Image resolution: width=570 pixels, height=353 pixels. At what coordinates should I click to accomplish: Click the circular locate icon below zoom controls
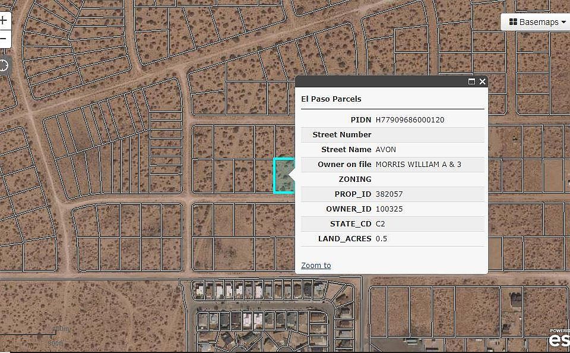4,66
